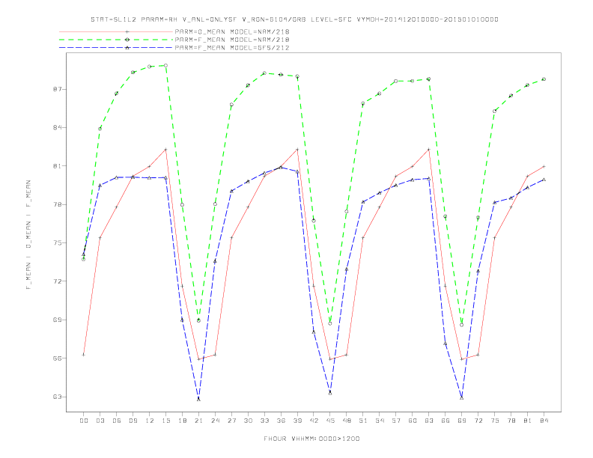
Task: Click the chart title starting STAT=SL1L2
Action: (x=294, y=19)
